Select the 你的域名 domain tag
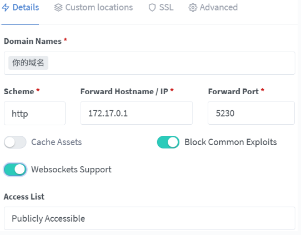Viewport: 301px width, 235px height. click(x=28, y=63)
